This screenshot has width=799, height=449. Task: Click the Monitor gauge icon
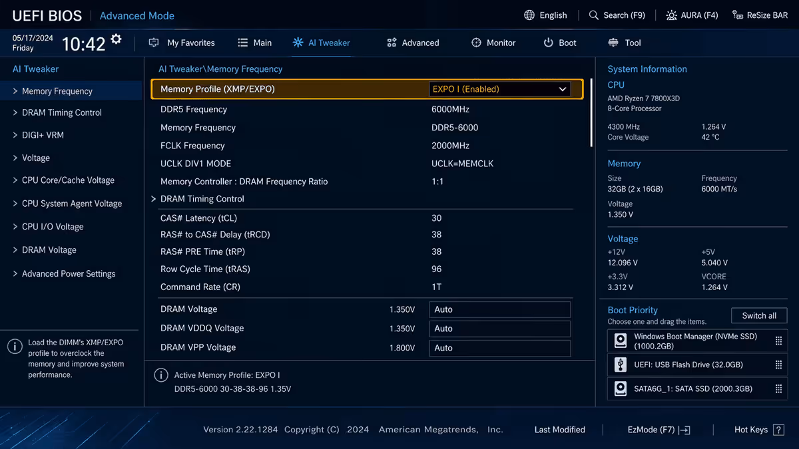[476, 43]
